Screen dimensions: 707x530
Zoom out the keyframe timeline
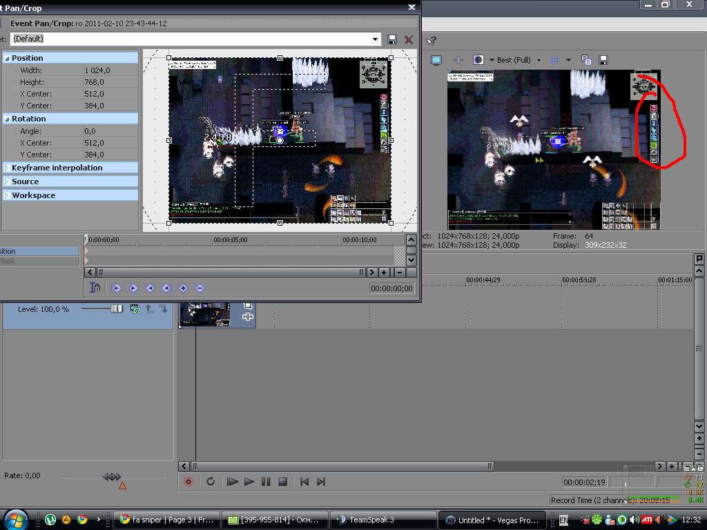coord(400,272)
